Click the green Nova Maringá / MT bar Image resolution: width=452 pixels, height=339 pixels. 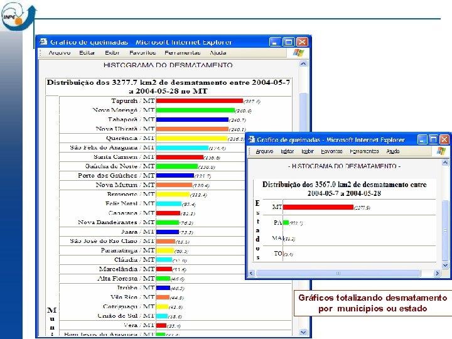tap(195, 110)
